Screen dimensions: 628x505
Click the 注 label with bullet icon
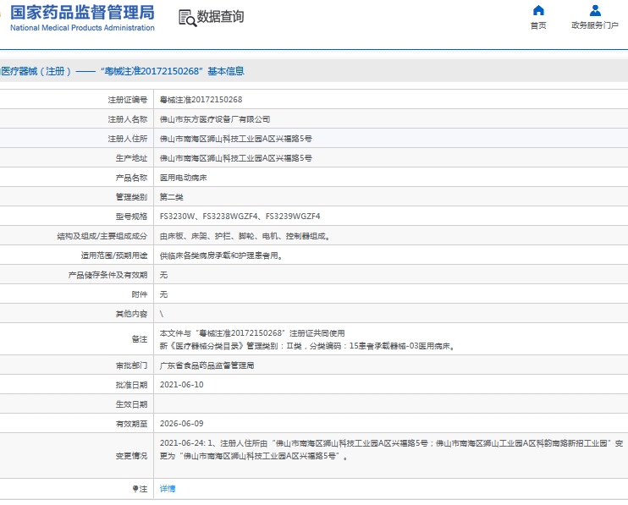pyautogui.click(x=140, y=489)
